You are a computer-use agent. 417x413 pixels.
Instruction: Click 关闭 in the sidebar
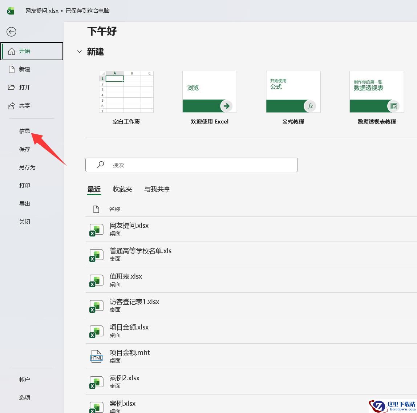click(24, 222)
